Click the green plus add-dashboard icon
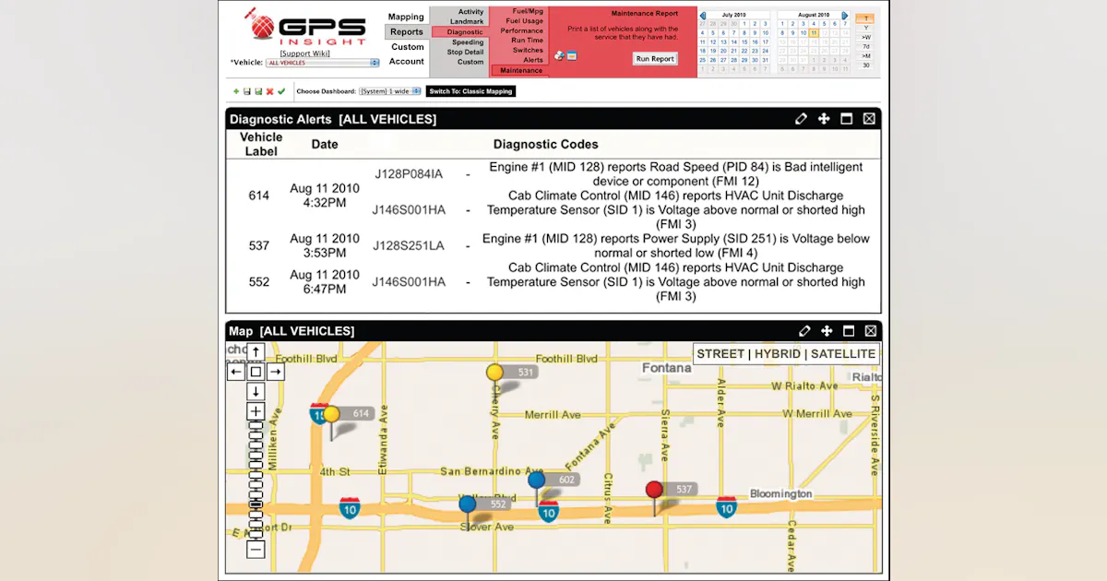The height and width of the screenshot is (581, 1107). pyautogui.click(x=236, y=91)
